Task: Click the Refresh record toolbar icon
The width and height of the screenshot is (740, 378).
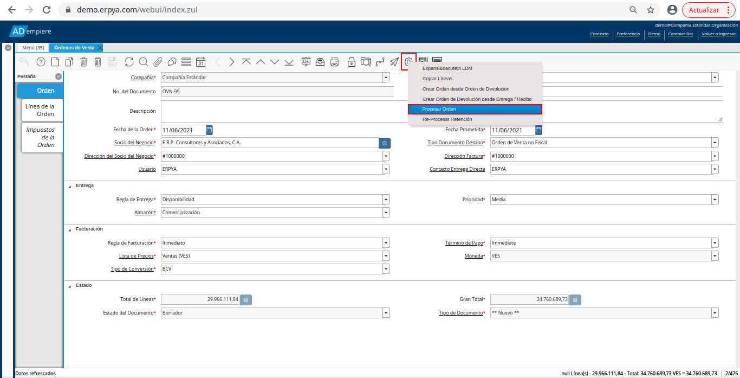Action: 129,62
